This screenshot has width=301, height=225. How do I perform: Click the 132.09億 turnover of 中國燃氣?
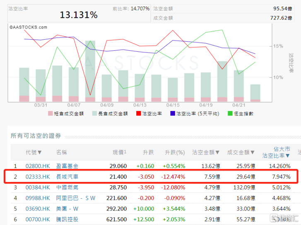tap(244, 187)
